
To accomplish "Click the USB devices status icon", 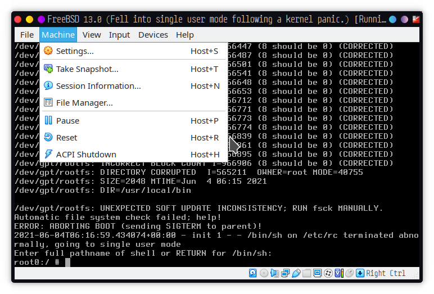I will coord(296,273).
